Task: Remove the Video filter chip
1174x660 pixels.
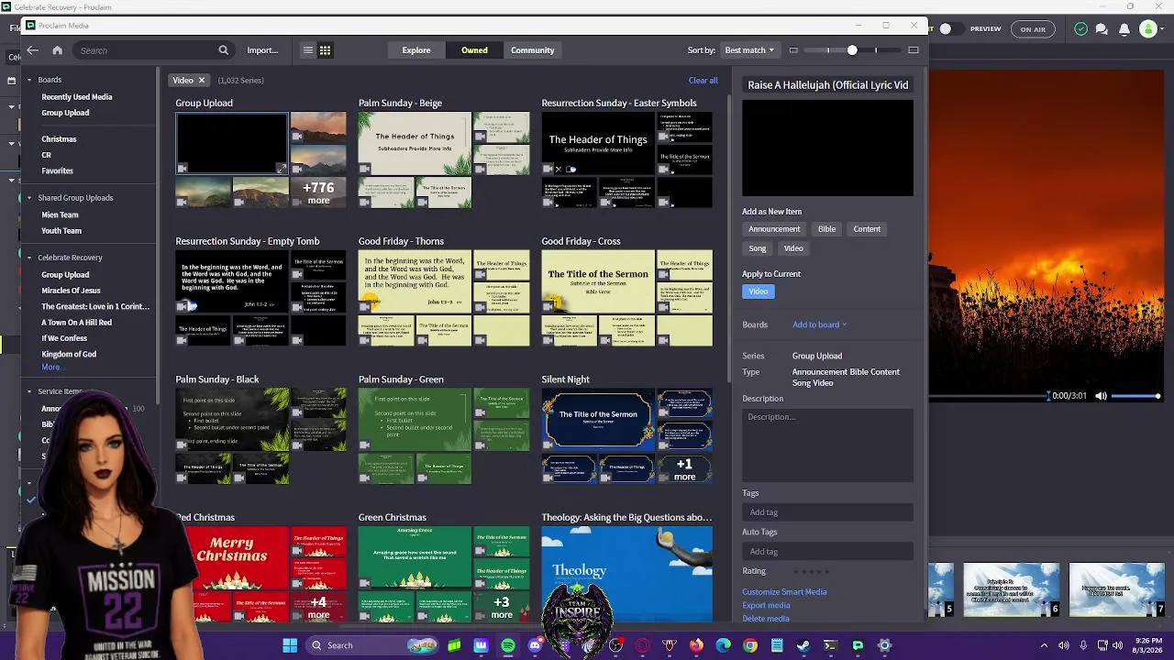Action: coord(202,81)
